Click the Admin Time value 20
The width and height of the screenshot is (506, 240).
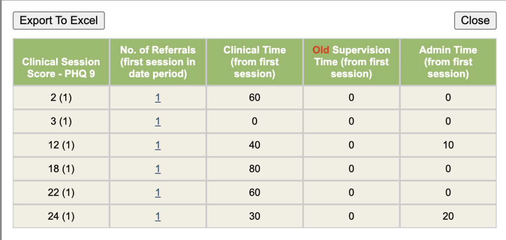pyautogui.click(x=448, y=216)
